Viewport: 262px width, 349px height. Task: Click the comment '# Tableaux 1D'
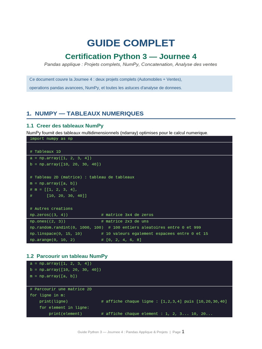[x=45, y=152]
